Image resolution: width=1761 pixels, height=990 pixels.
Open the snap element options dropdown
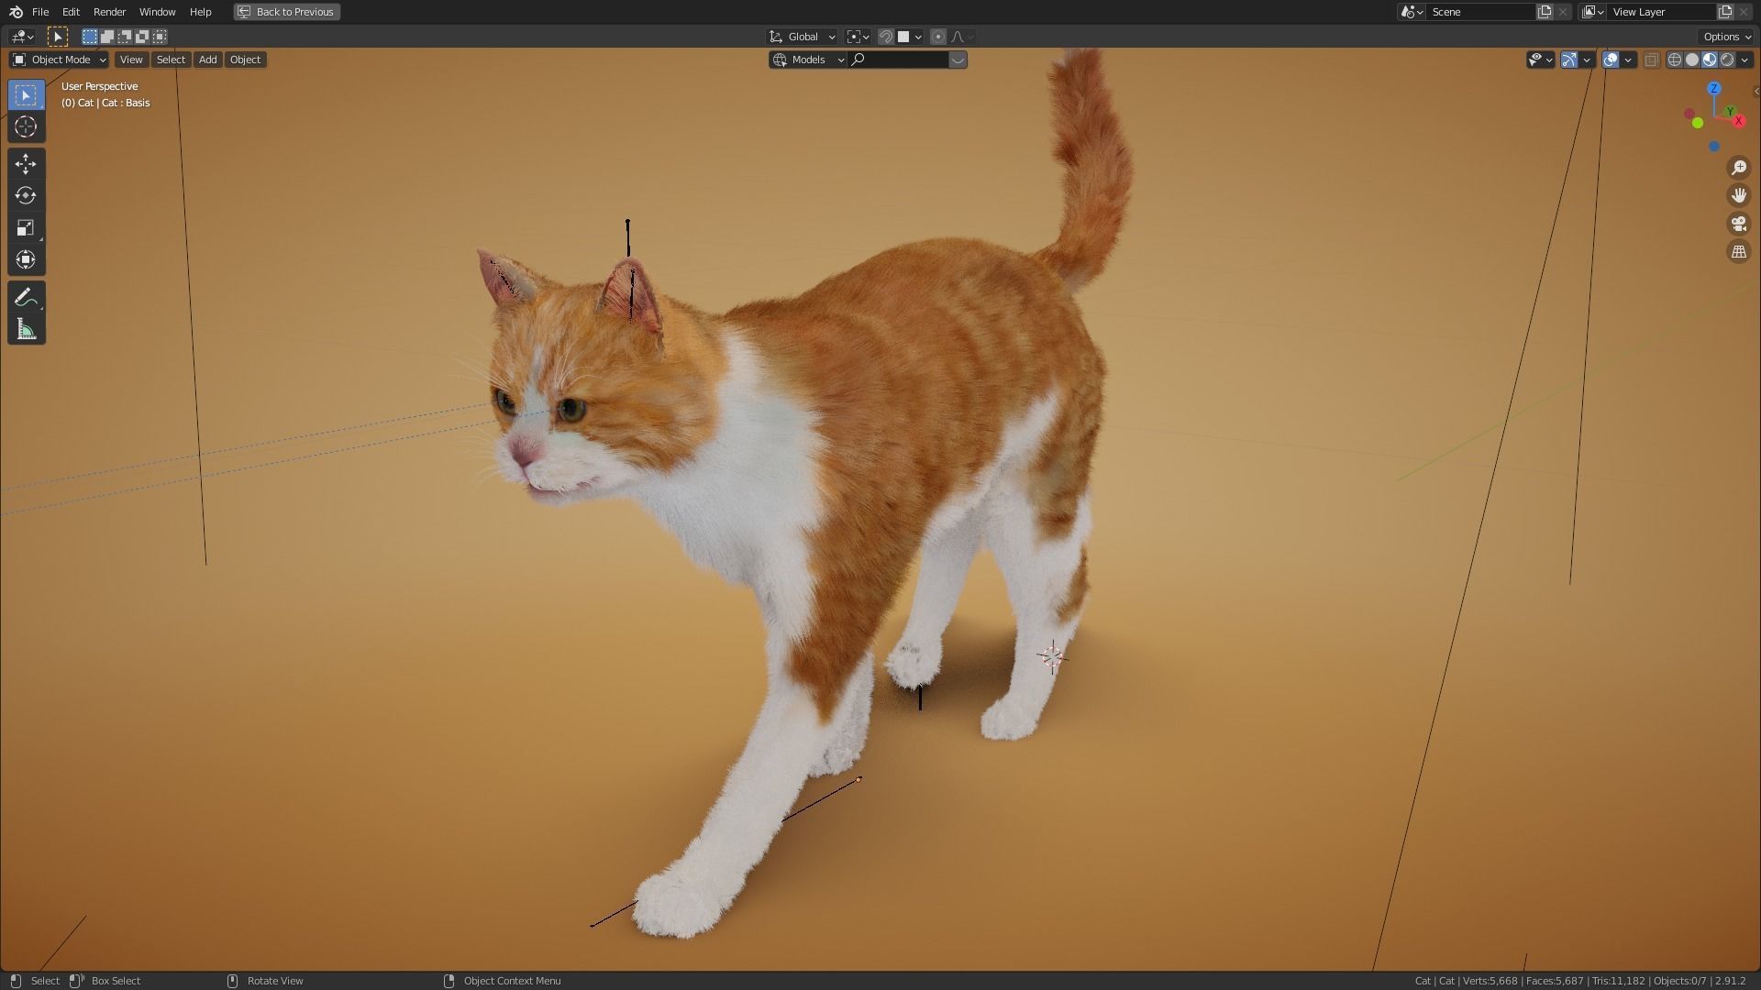(x=910, y=37)
